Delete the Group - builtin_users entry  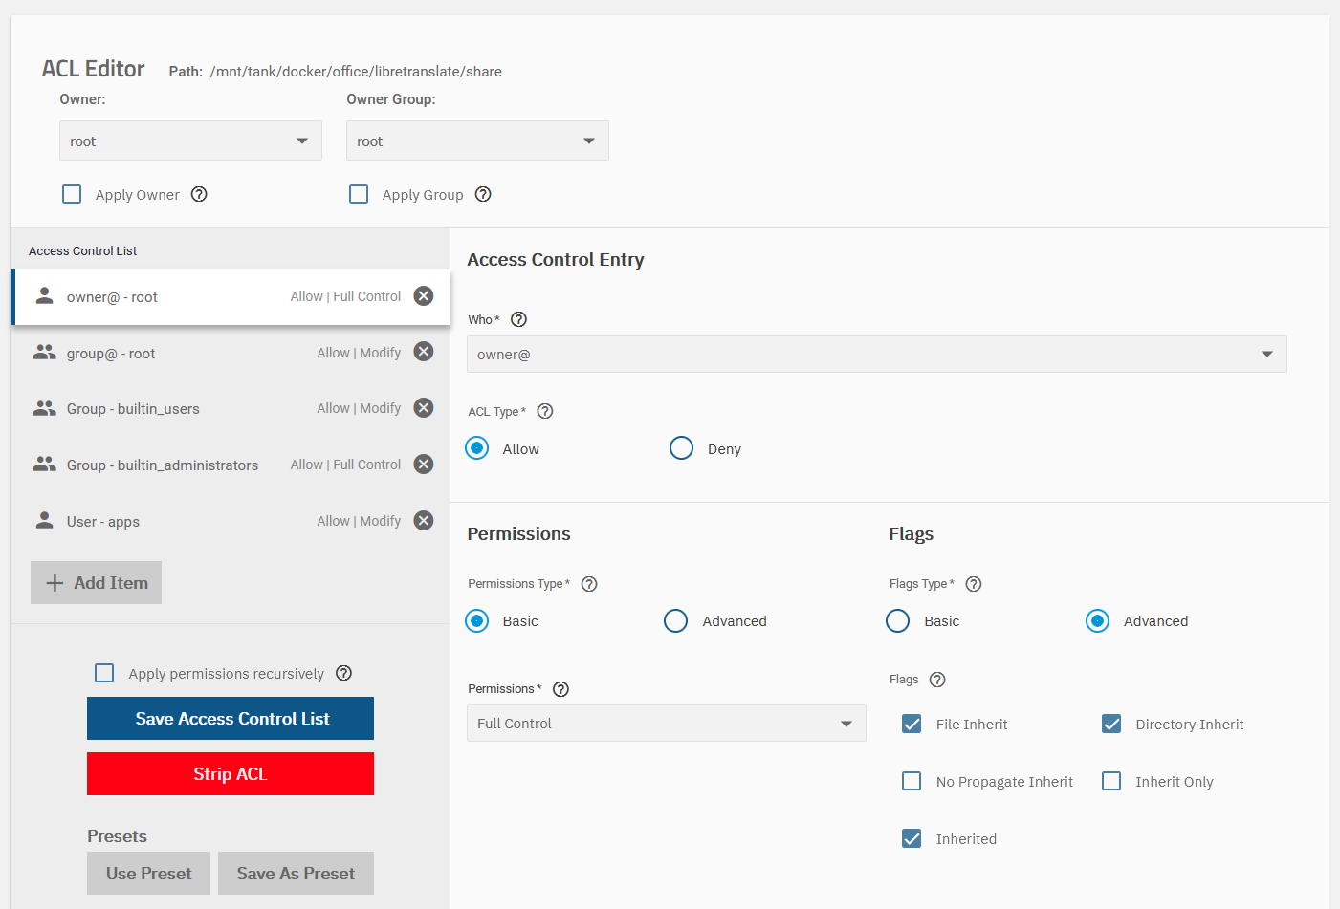424,407
